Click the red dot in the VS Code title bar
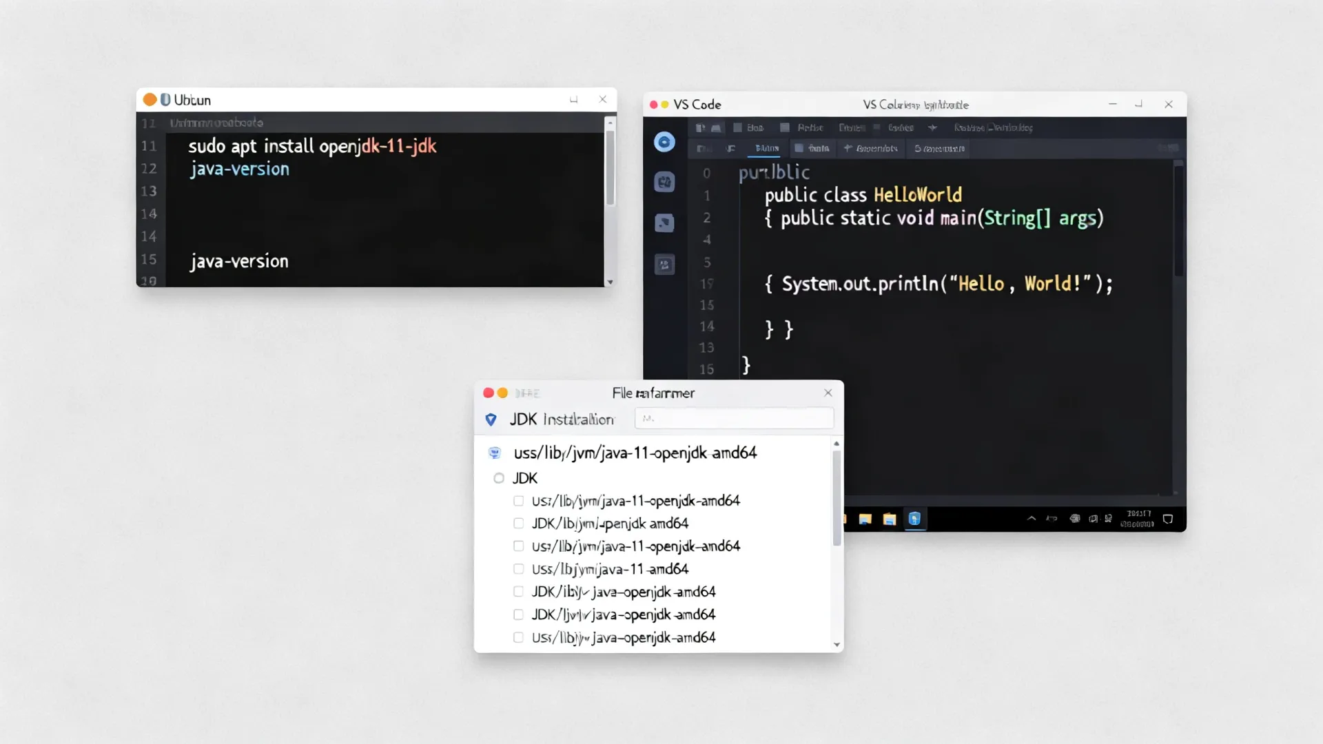 [653, 105]
